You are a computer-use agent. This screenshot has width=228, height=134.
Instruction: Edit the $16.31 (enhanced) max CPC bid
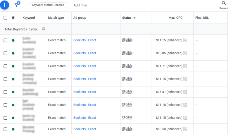(x=169, y=92)
